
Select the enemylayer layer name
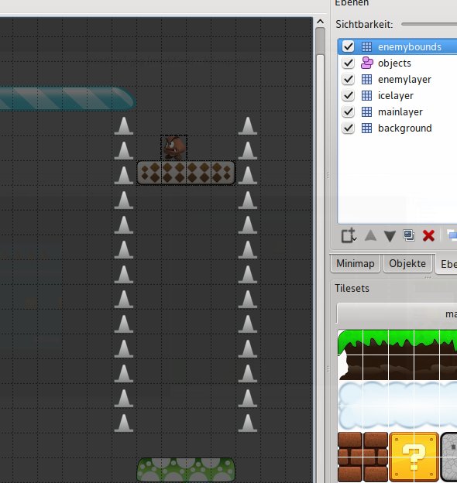[x=404, y=80]
